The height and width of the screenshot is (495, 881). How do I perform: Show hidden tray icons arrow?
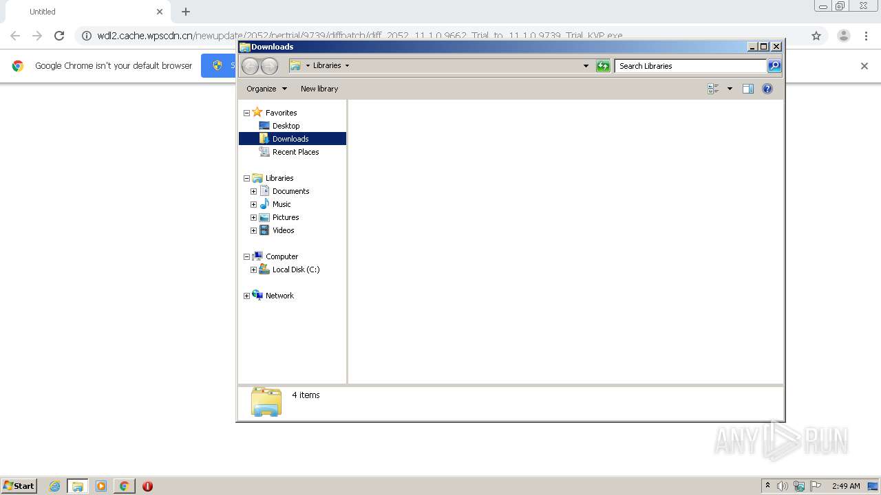click(x=767, y=485)
